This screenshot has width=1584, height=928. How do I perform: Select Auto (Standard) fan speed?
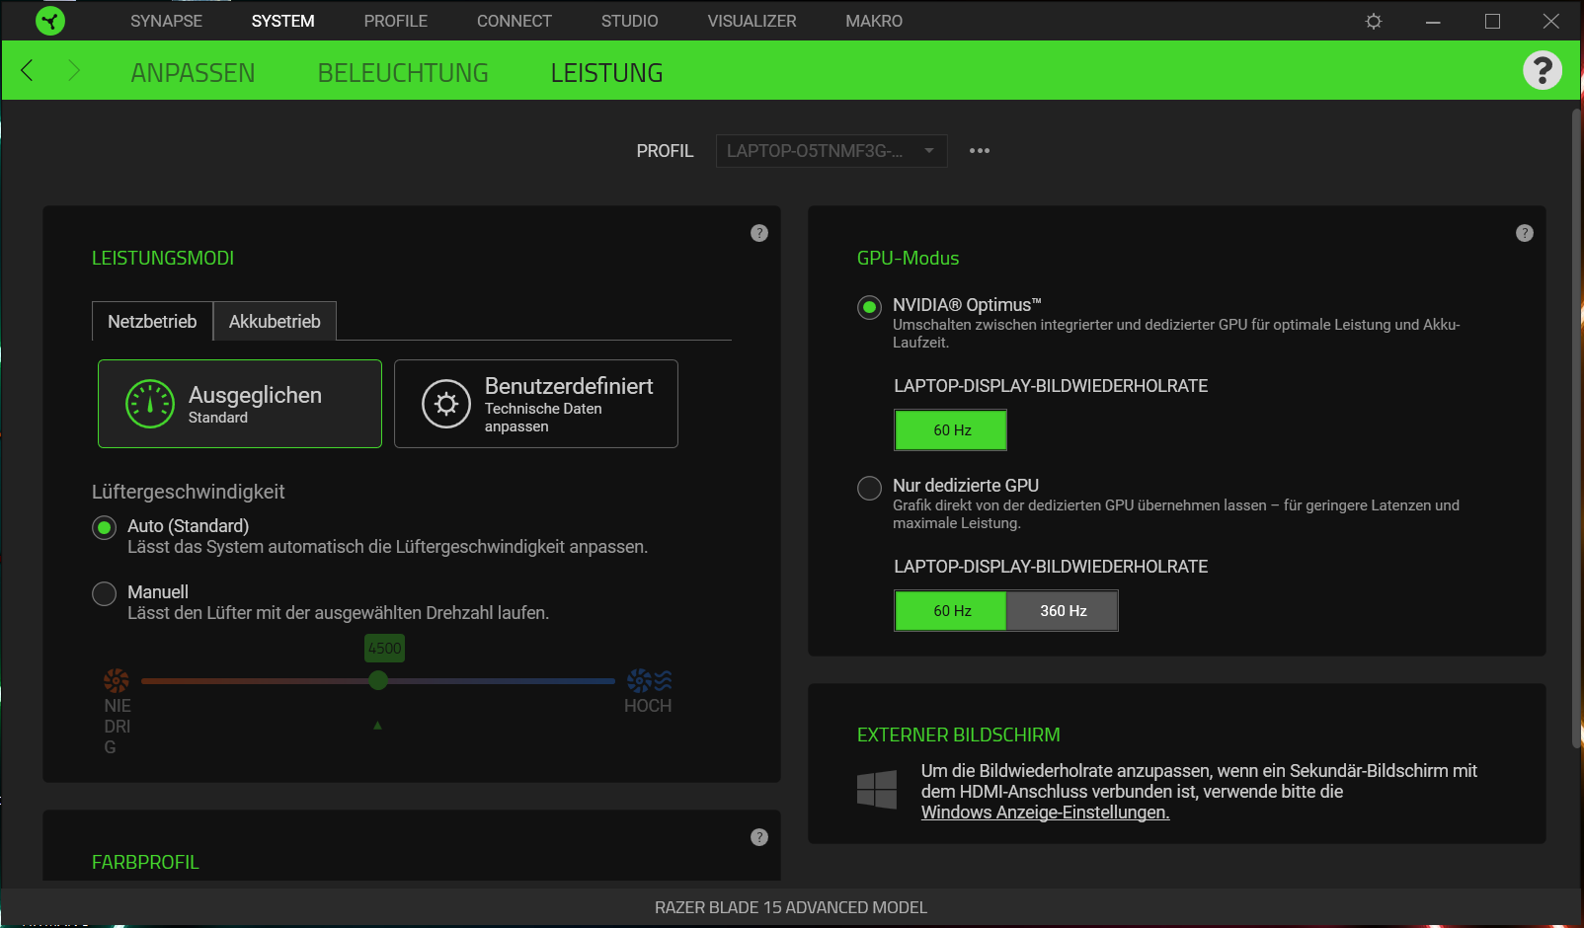[105, 528]
